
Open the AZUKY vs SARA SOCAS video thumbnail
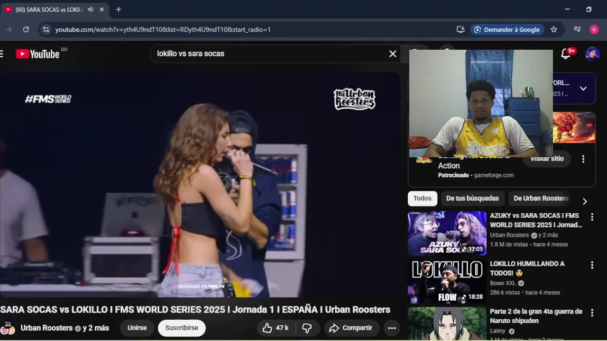coord(447,233)
